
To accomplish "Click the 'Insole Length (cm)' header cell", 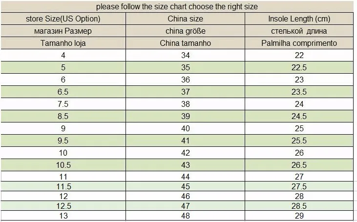I will point(299,19).
